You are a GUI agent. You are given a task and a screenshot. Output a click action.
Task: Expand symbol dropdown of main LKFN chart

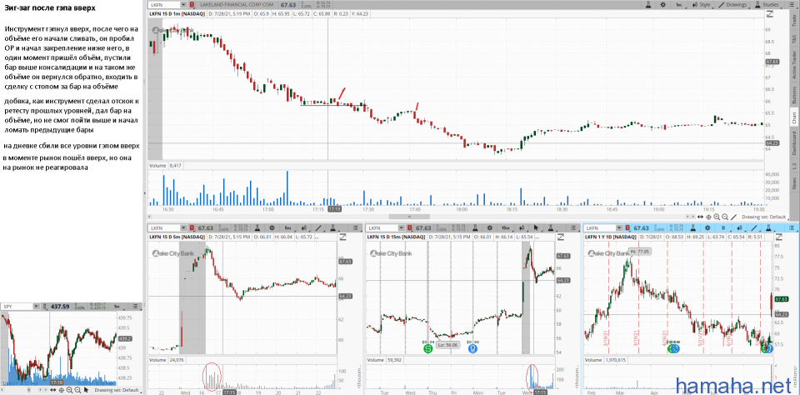[x=182, y=5]
